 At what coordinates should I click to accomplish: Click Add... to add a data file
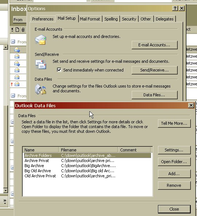point(174,174)
